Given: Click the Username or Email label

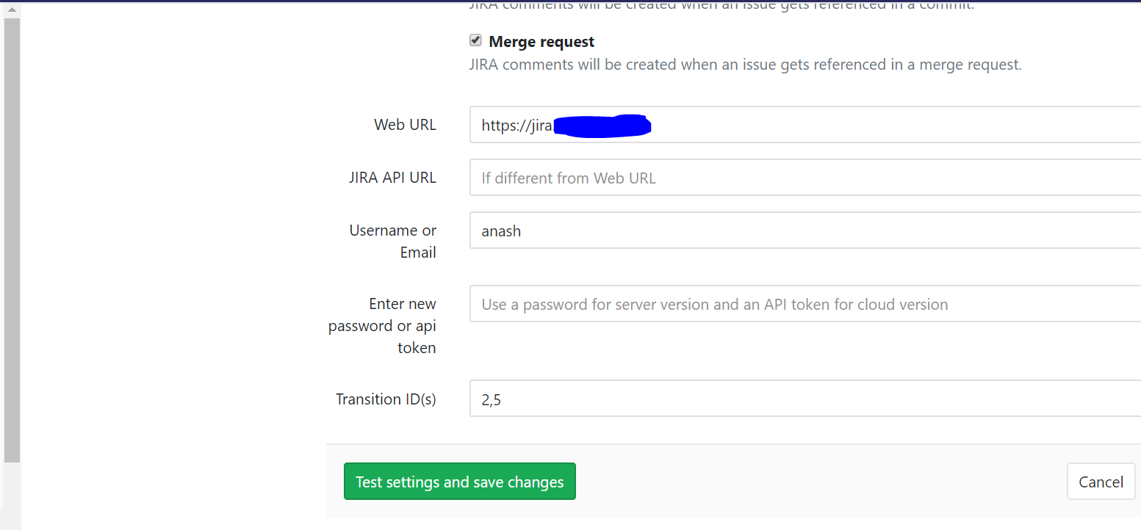Looking at the screenshot, I should coord(392,241).
